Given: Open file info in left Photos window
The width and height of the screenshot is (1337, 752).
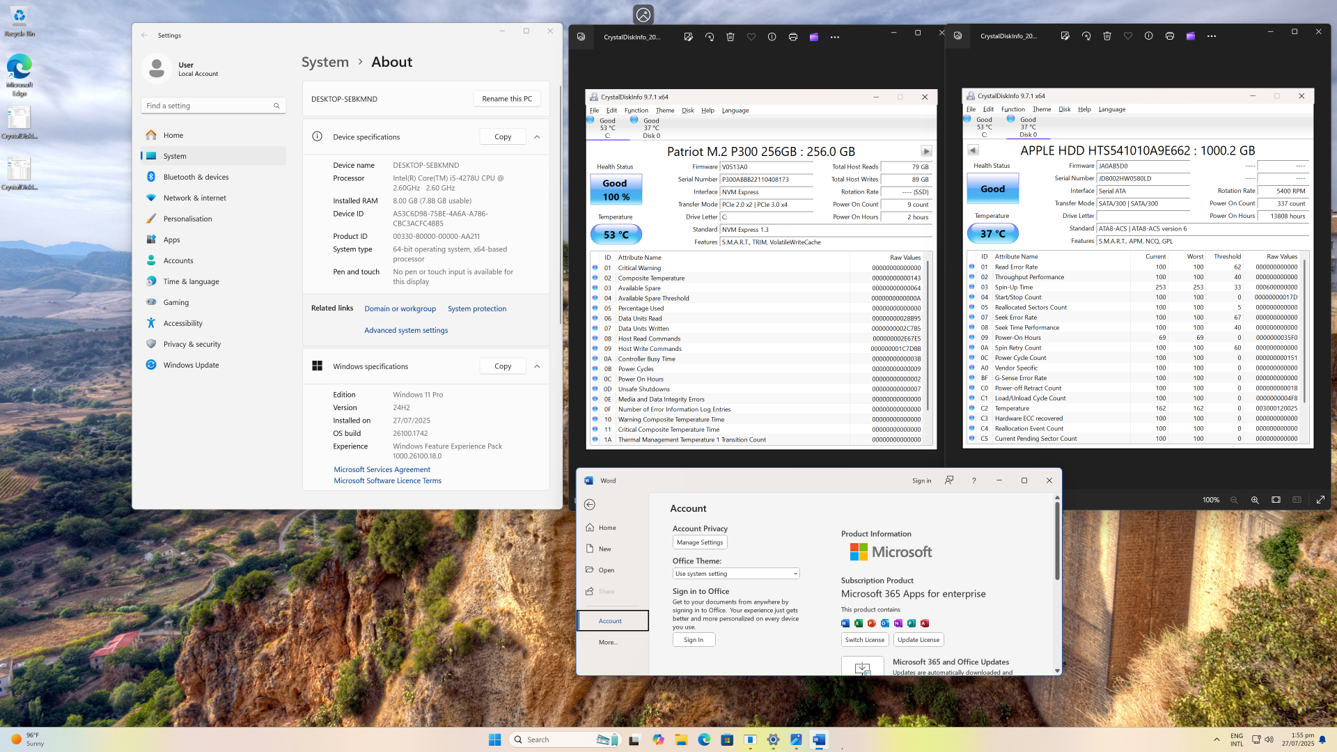Looking at the screenshot, I should [x=772, y=37].
